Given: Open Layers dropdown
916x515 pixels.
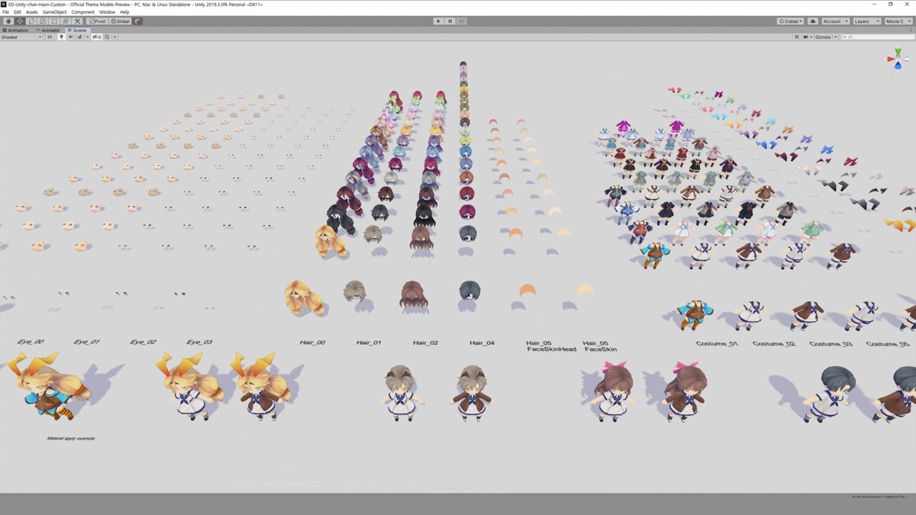Looking at the screenshot, I should click(867, 21).
